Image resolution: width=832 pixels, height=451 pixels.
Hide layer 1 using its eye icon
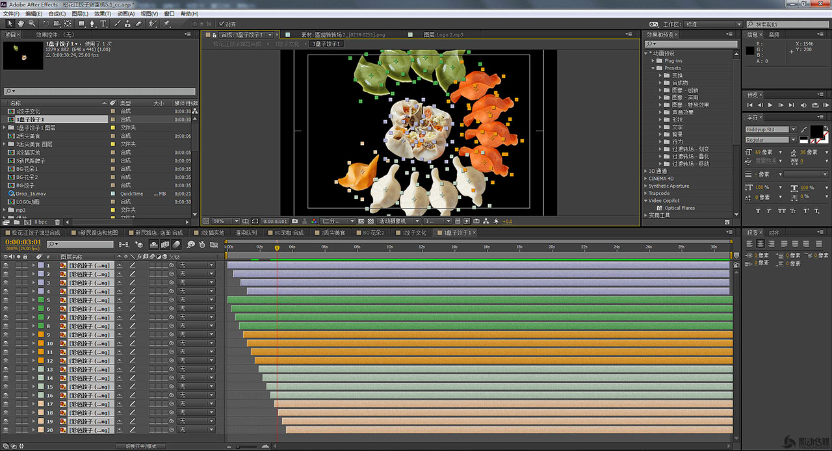(6, 266)
